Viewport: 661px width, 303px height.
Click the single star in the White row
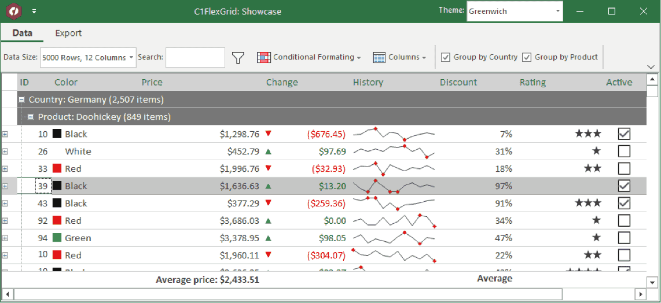597,151
